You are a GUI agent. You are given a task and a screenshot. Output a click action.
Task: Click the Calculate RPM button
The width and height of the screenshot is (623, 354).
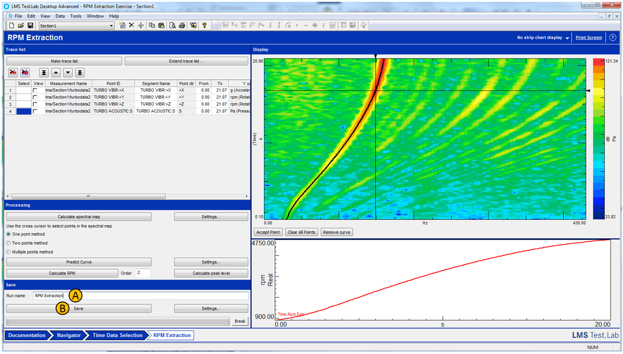pos(62,273)
